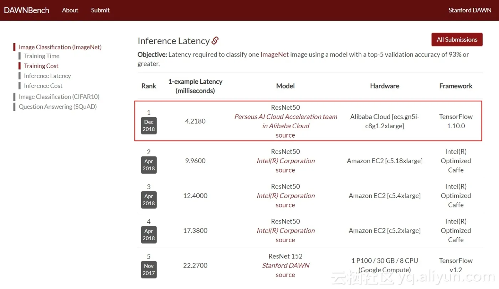
Task: Open Intel(R) Corporation link in rank 4 row
Action: click(285, 231)
